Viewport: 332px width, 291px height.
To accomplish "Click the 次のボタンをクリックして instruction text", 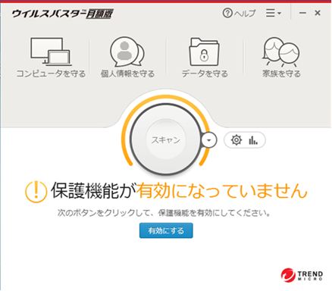I will 164,213.
